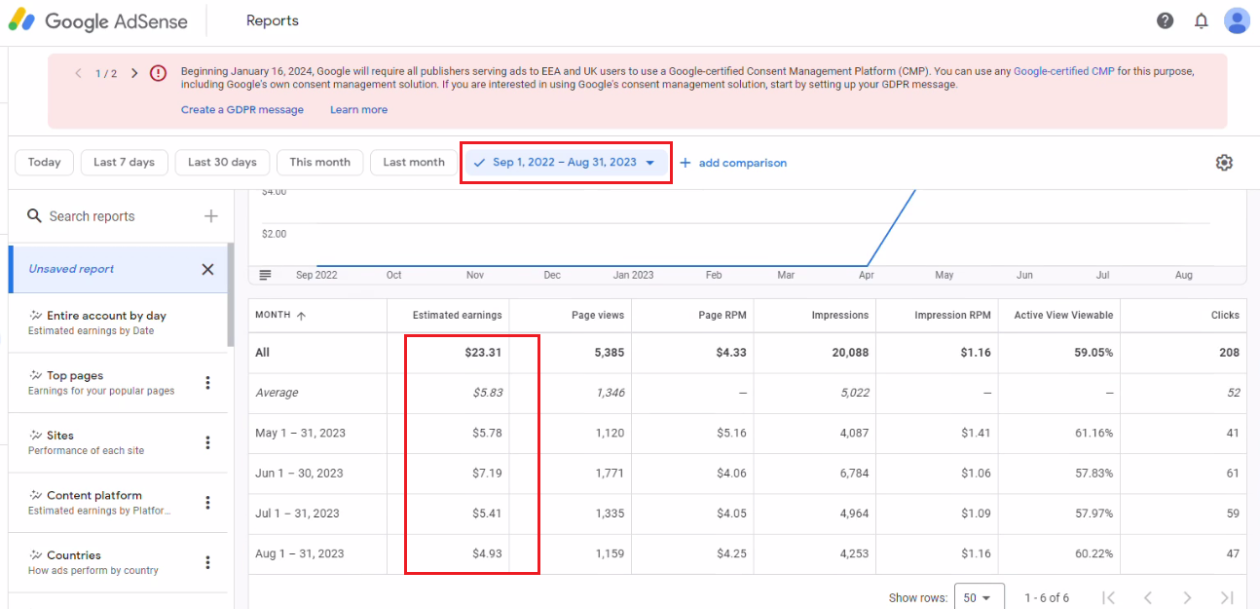Go to the next alert message
Viewport: 1260px width, 609px height.
point(134,73)
